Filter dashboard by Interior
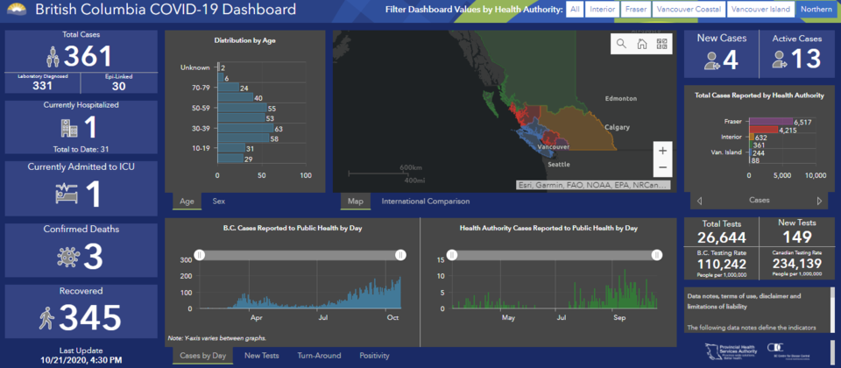The height and width of the screenshot is (368, 841). [603, 9]
